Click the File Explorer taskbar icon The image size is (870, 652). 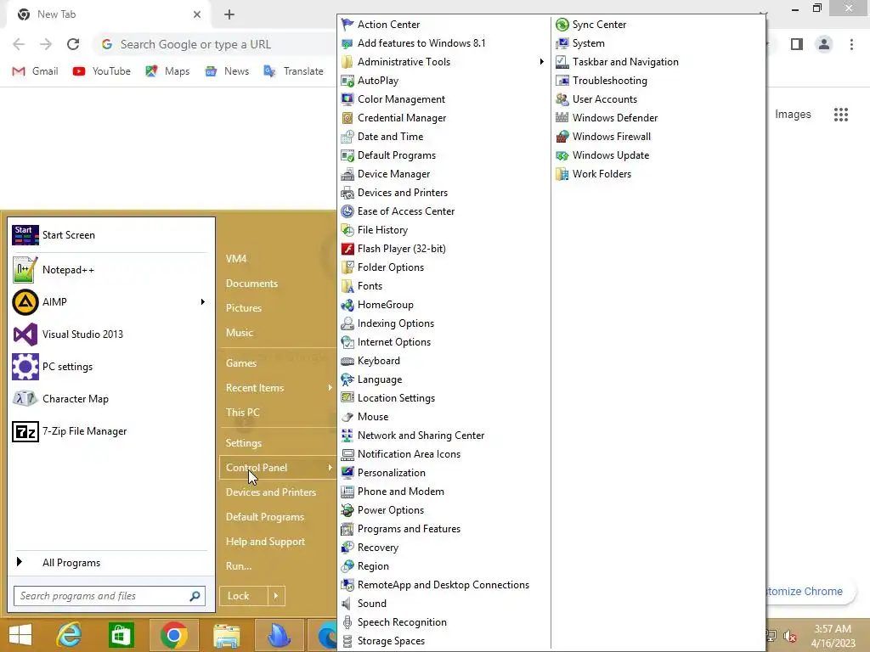click(x=226, y=635)
